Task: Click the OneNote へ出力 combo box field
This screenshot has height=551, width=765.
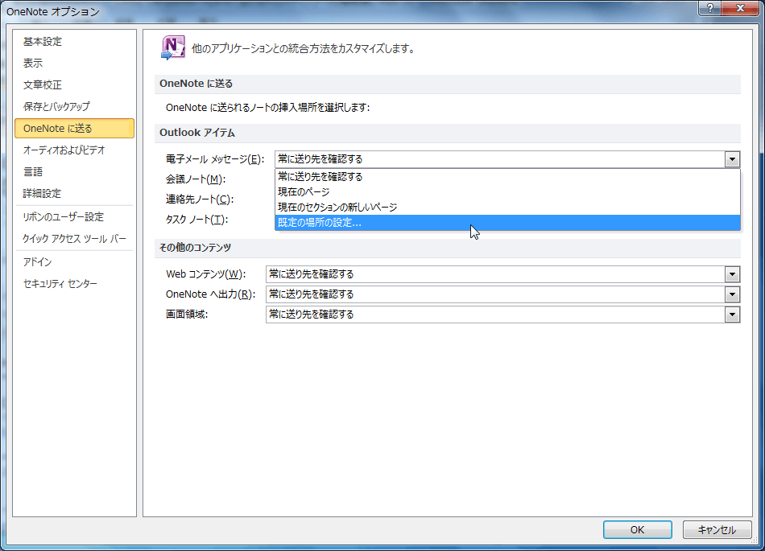Action: 502,294
